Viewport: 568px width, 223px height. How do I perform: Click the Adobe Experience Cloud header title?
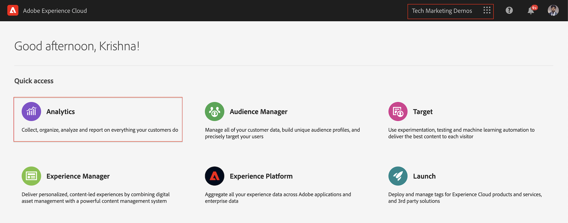tap(55, 11)
